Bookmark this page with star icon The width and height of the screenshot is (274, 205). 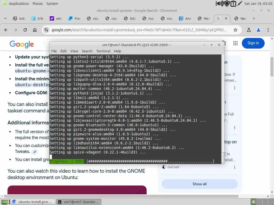(235, 30)
